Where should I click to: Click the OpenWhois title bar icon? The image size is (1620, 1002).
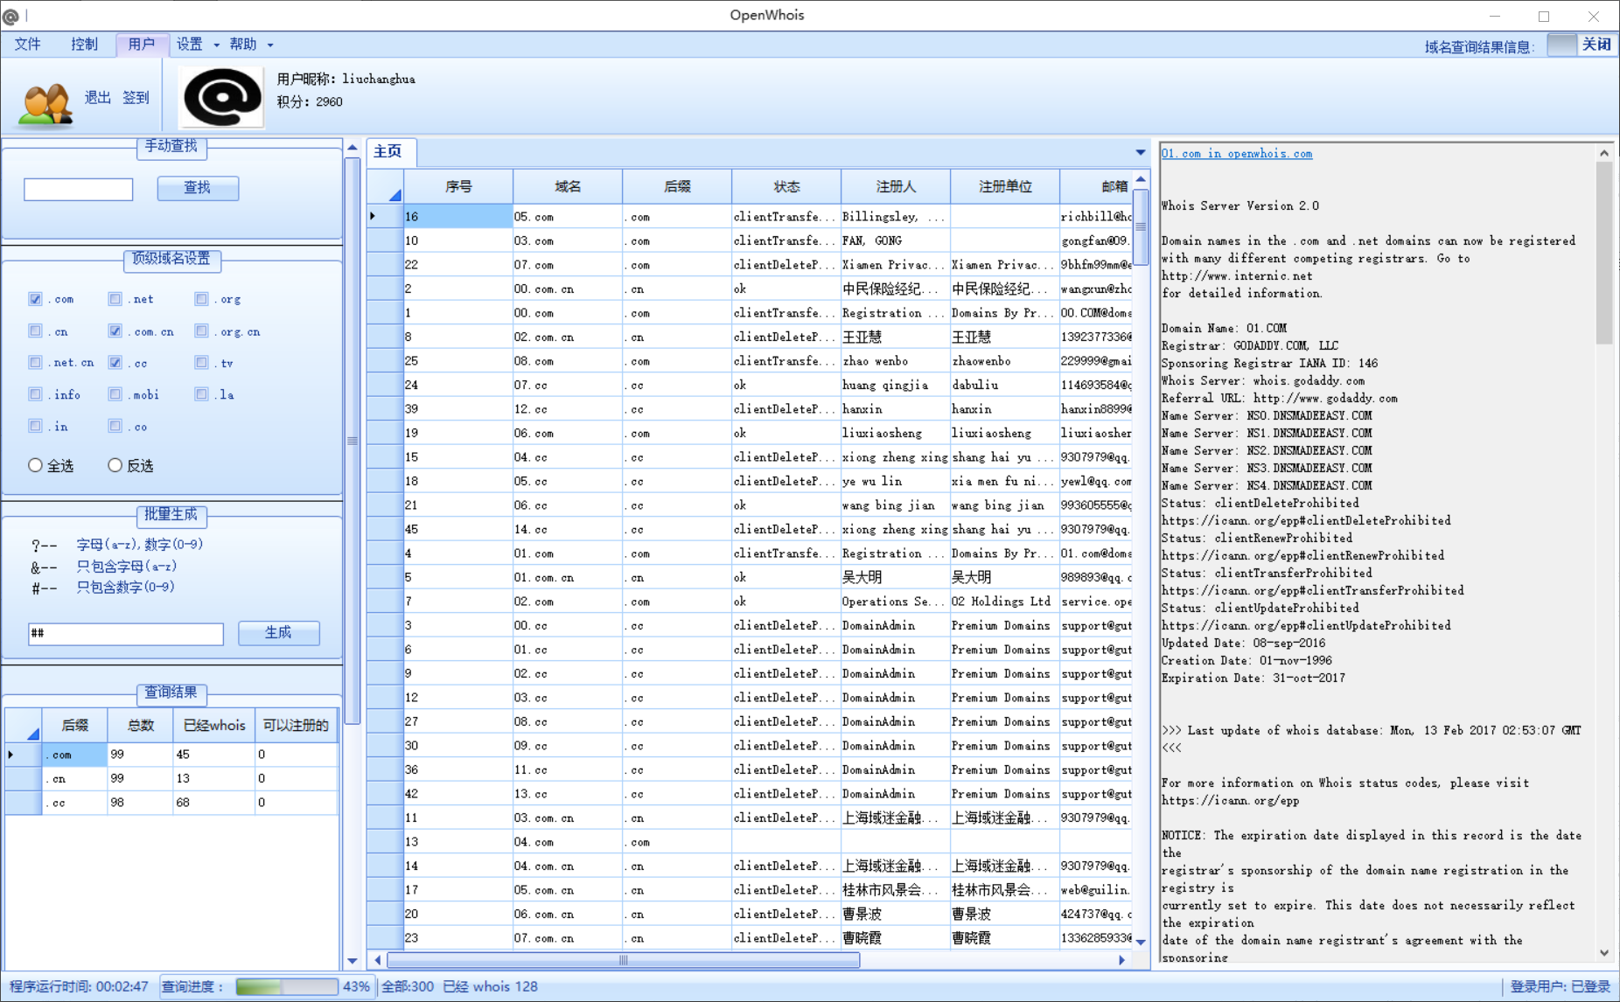(10, 16)
